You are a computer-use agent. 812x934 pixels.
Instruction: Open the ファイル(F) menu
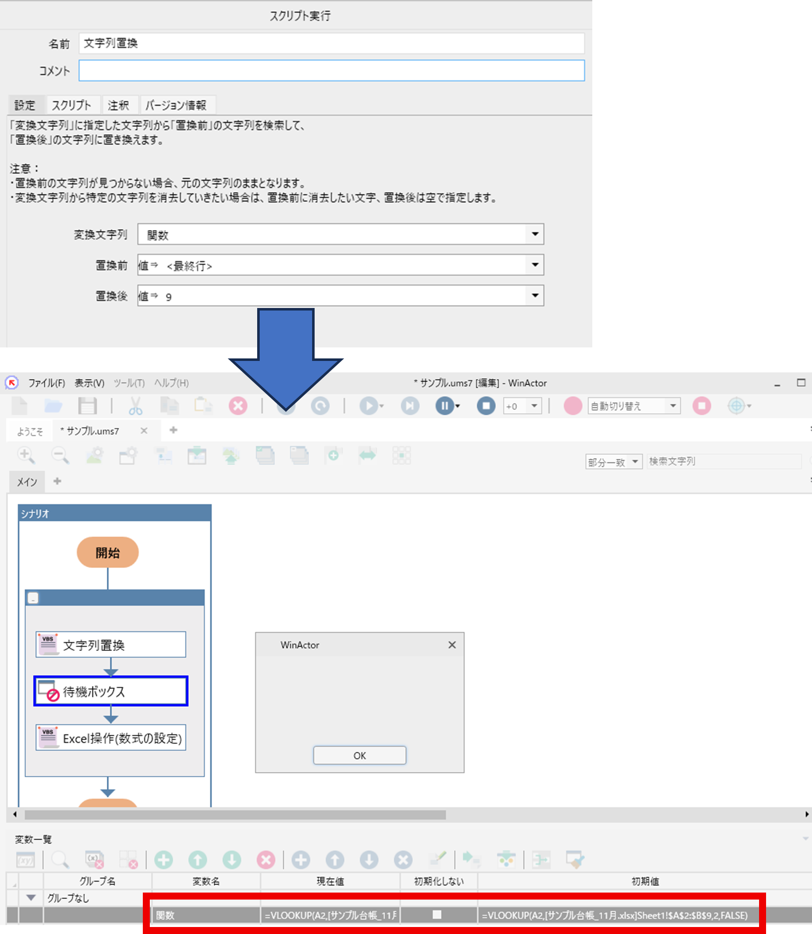pos(46,383)
